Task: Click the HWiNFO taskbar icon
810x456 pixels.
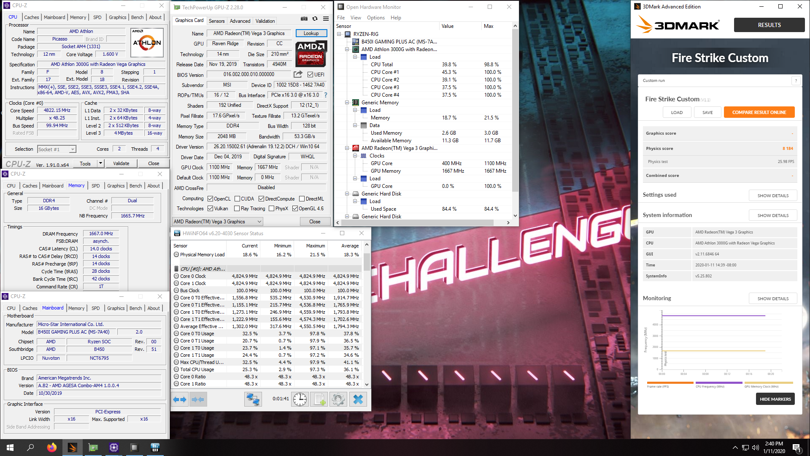Action: [x=155, y=448]
